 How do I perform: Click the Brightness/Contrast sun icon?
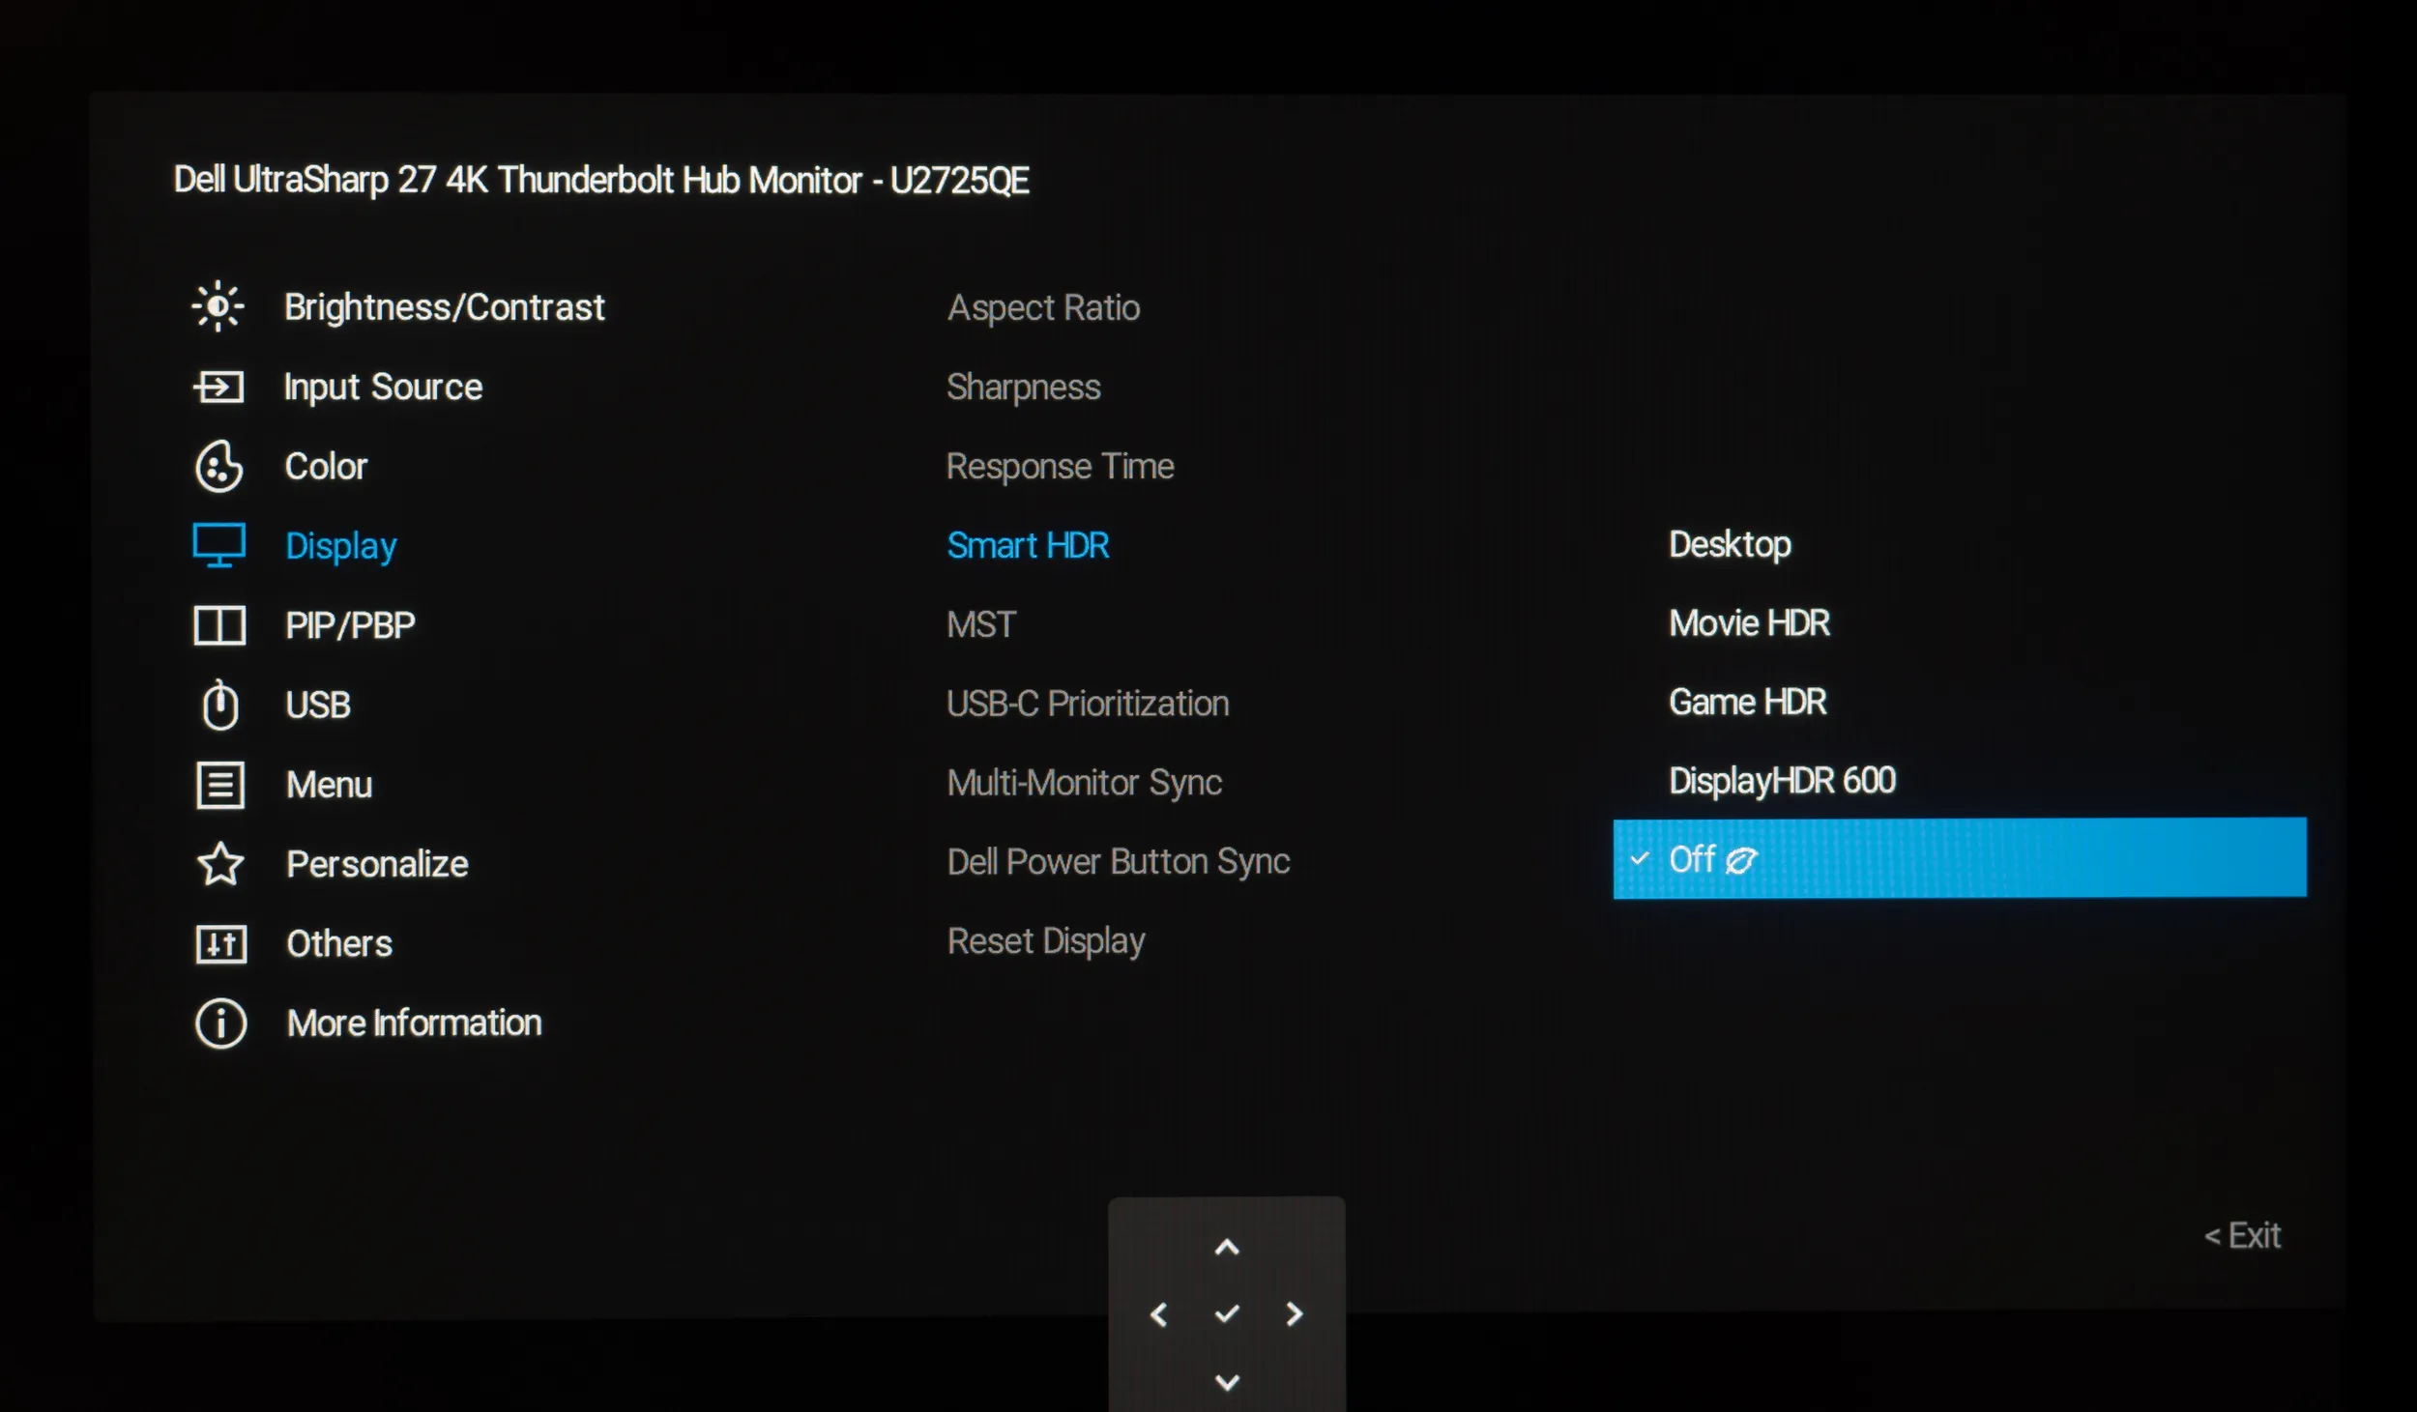click(x=218, y=307)
